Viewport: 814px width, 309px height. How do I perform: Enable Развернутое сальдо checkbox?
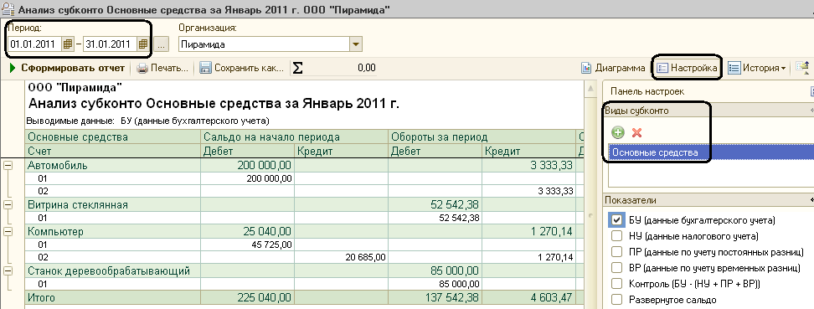click(616, 300)
